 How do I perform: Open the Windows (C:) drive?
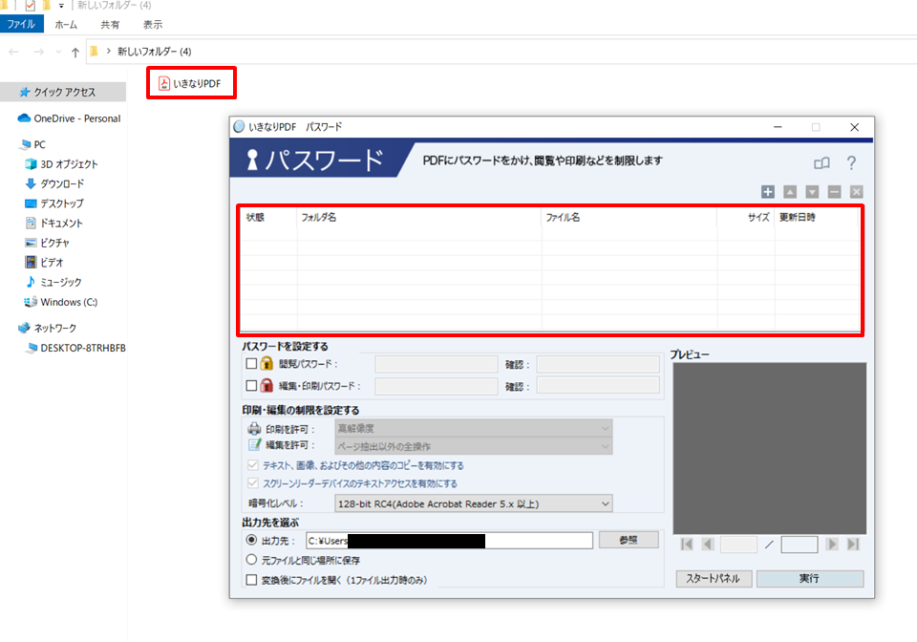point(61,302)
